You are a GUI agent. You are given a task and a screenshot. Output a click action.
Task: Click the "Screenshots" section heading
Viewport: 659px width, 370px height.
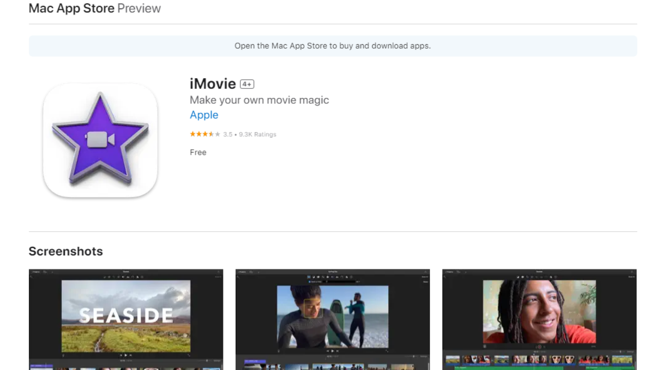pyautogui.click(x=66, y=251)
